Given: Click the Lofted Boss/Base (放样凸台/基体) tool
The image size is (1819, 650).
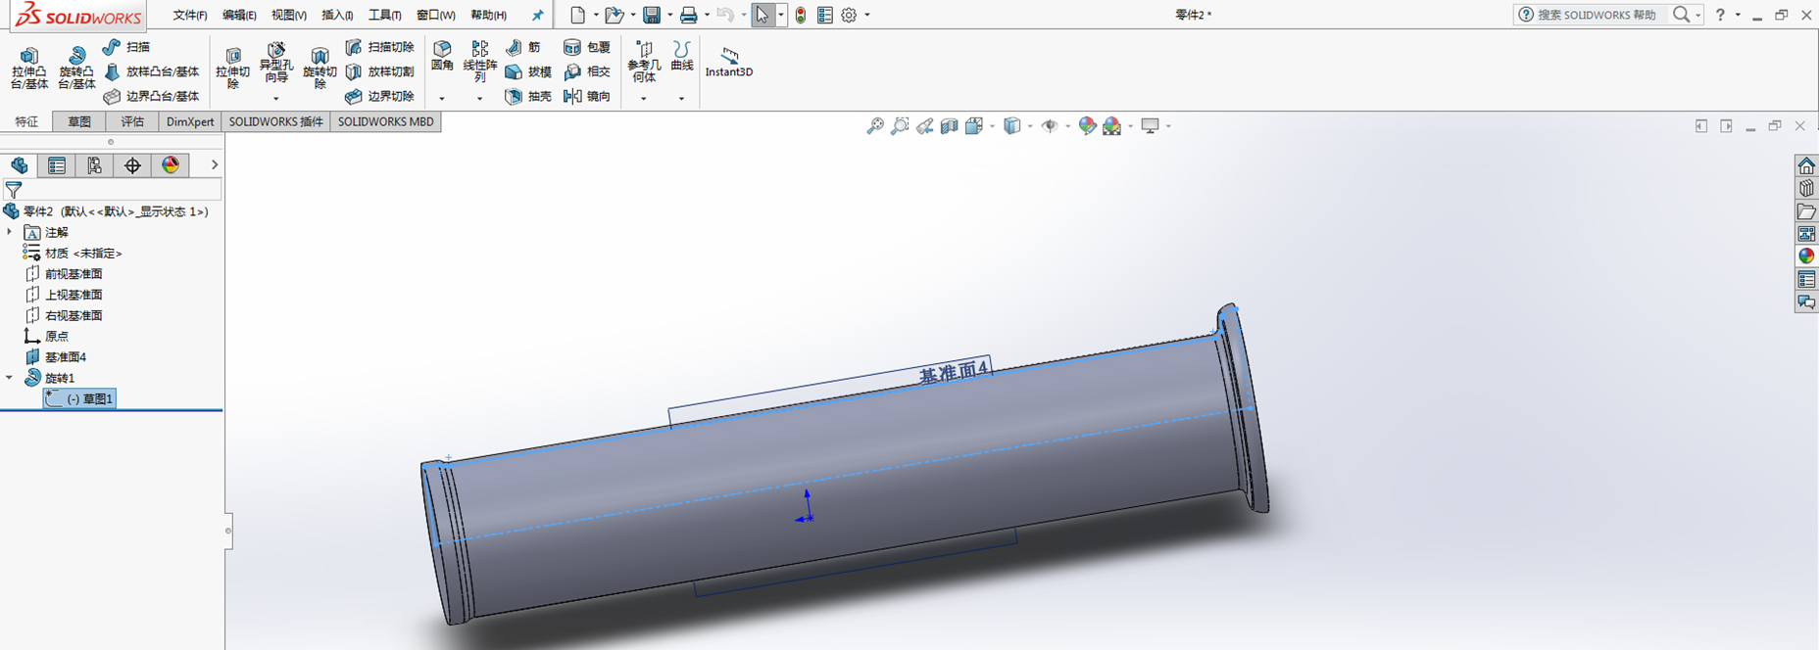Looking at the screenshot, I should pos(151,71).
